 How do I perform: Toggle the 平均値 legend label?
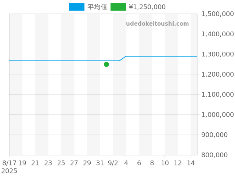tap(97, 7)
